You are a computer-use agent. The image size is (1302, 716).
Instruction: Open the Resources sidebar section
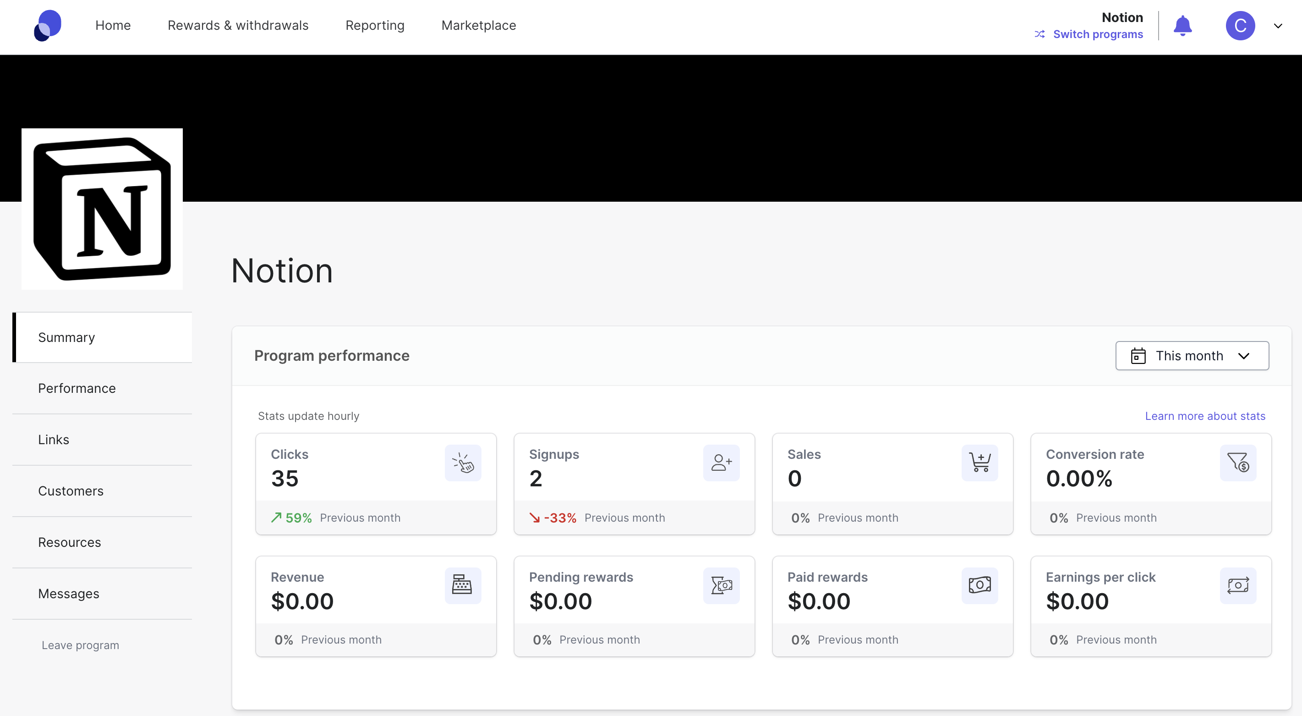pyautogui.click(x=103, y=542)
